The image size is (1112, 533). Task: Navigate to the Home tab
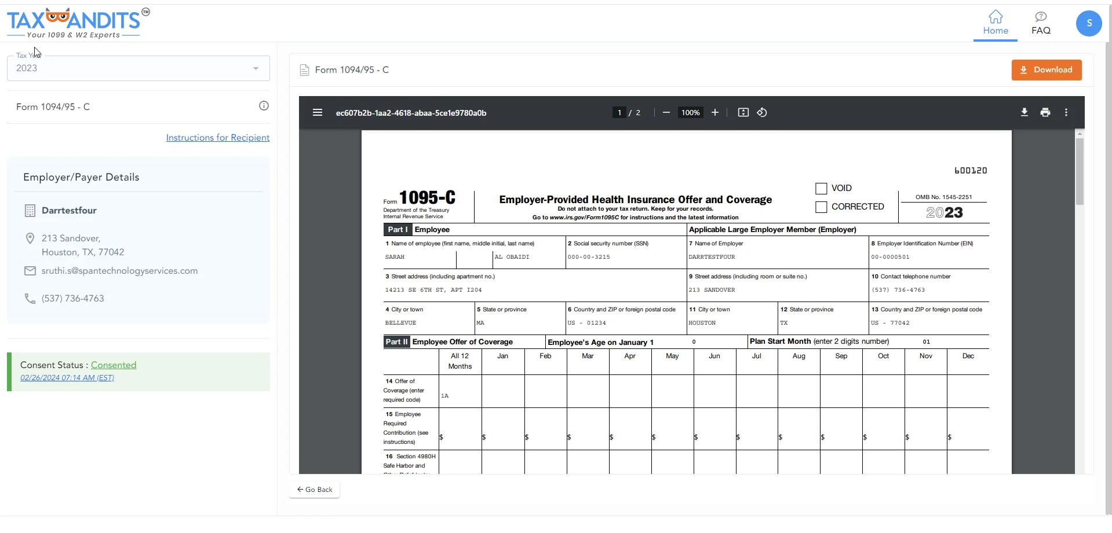pos(995,23)
